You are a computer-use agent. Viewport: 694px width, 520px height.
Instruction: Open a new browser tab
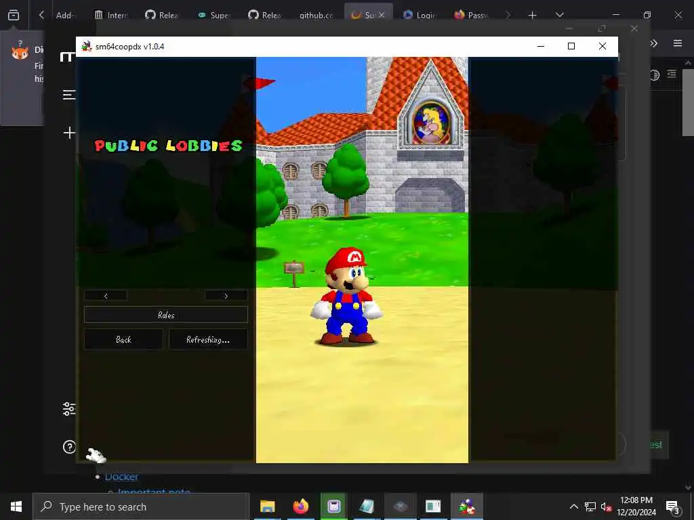(x=533, y=15)
